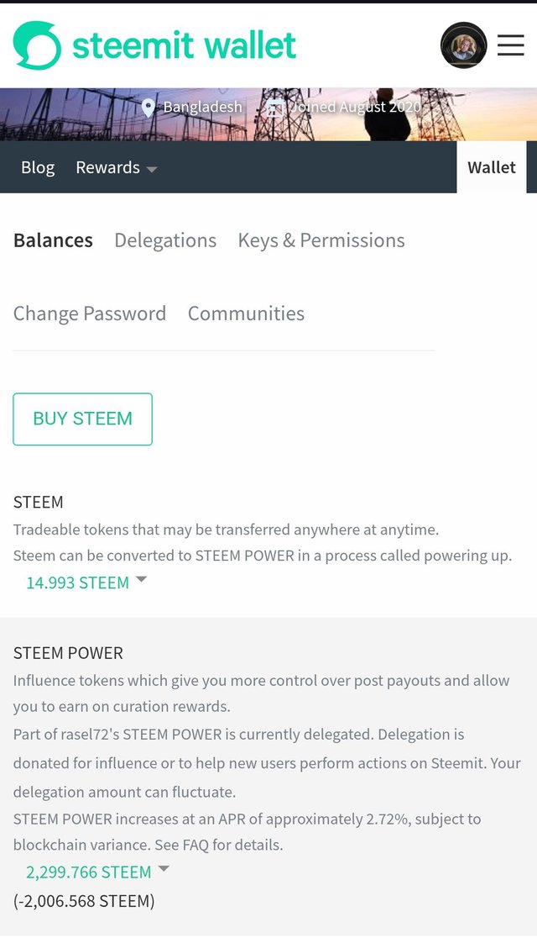This screenshot has height=938, width=537.
Task: Click the Steemit speech-bubble logo icon
Action: 37,45
